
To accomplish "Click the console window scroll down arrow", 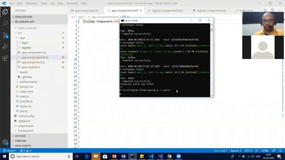I will point(212,95).
